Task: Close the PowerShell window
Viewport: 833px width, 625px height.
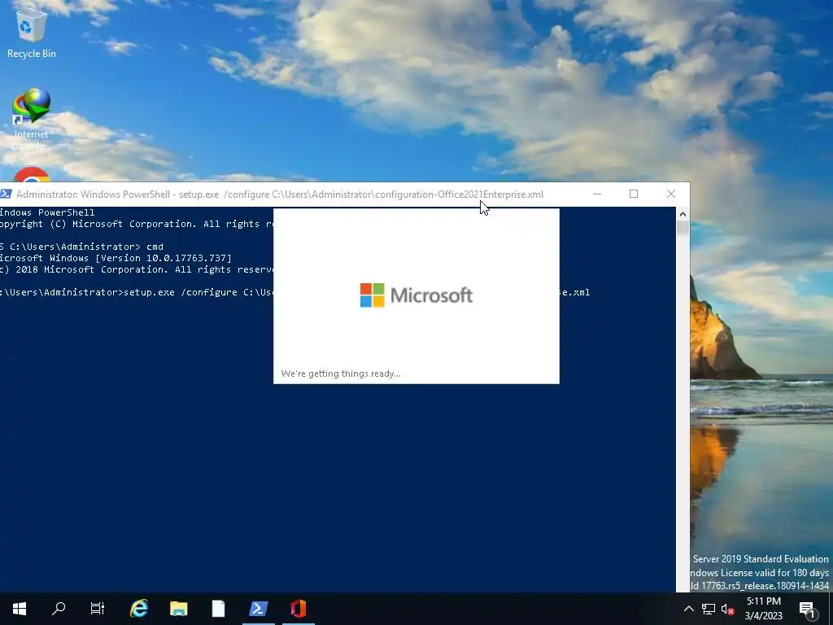Action: point(671,194)
